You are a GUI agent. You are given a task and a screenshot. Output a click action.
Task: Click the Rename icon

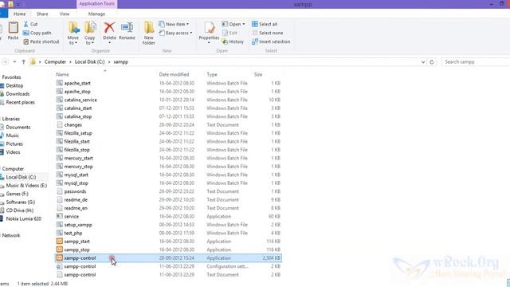coord(127,28)
